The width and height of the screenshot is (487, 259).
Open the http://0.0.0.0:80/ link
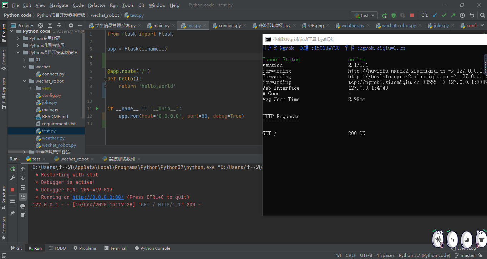[x=98, y=197]
